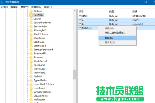Minimize the Registry Editor window
155x103 pixels.
pyautogui.click(x=137, y=2)
